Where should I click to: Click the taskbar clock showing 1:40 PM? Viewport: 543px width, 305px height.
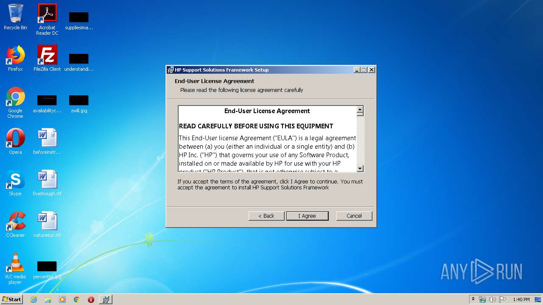pyautogui.click(x=521, y=299)
